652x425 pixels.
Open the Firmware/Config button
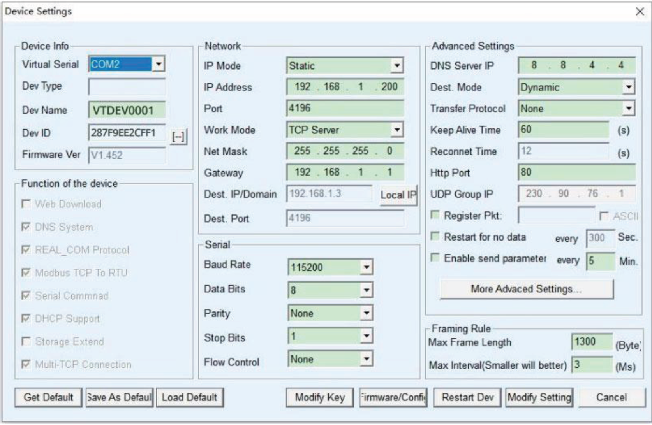coord(393,397)
